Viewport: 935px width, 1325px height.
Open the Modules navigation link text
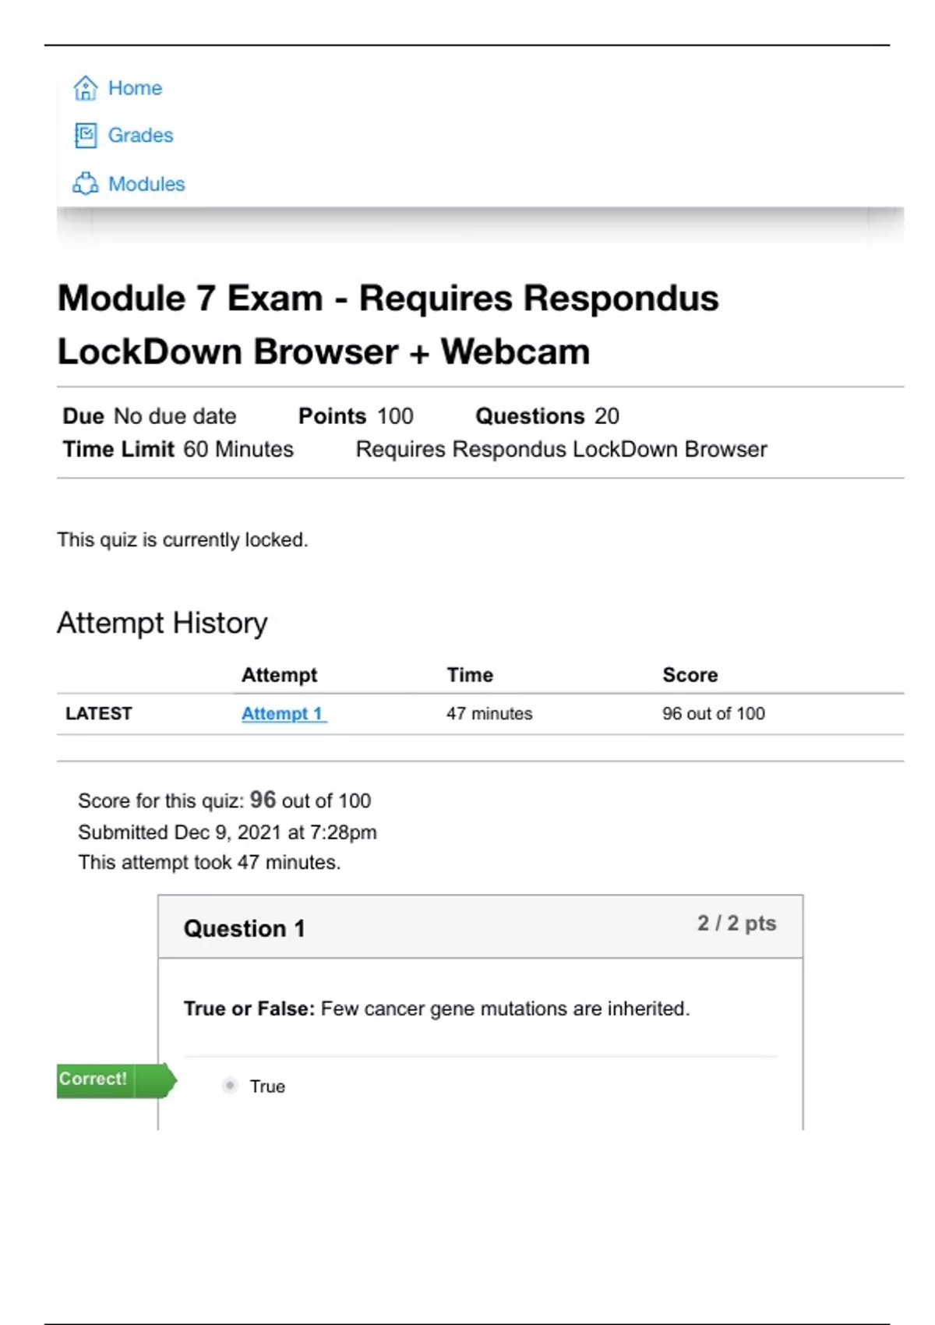[x=146, y=184]
